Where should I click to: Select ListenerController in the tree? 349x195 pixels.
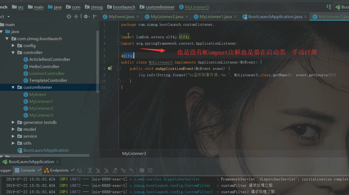tap(47, 73)
